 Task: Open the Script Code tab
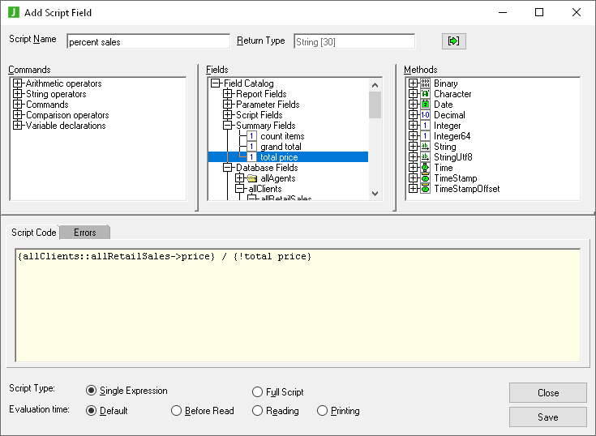(34, 233)
